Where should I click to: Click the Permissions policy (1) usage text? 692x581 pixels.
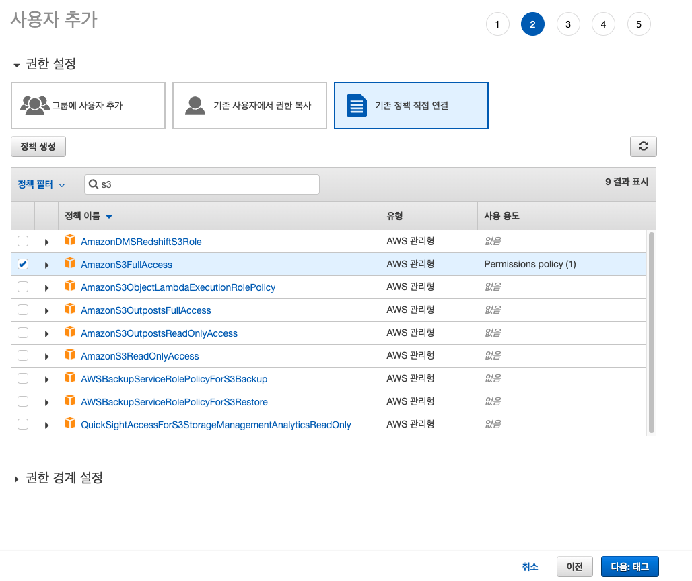pos(530,264)
